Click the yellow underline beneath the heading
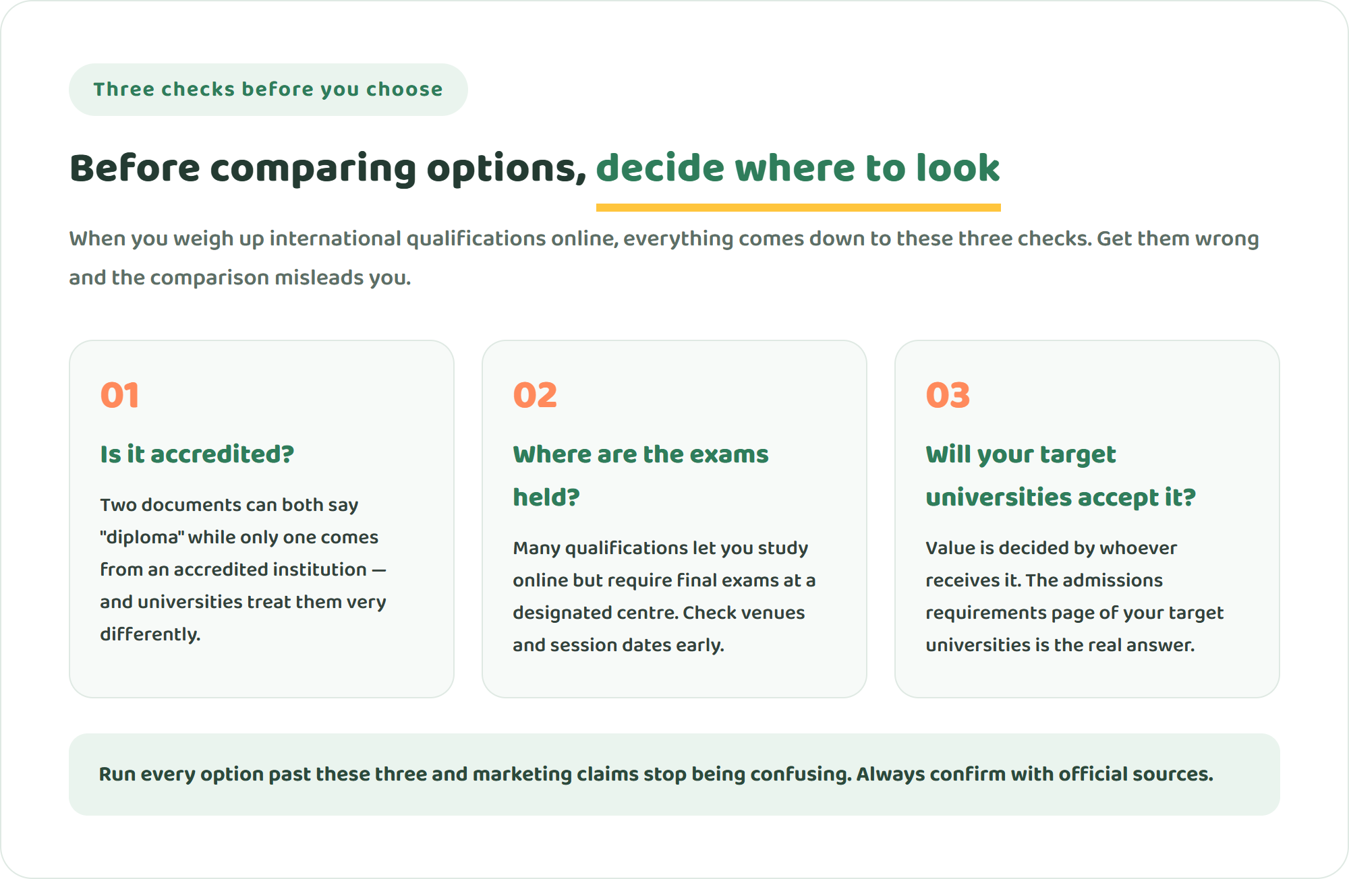 (798, 208)
